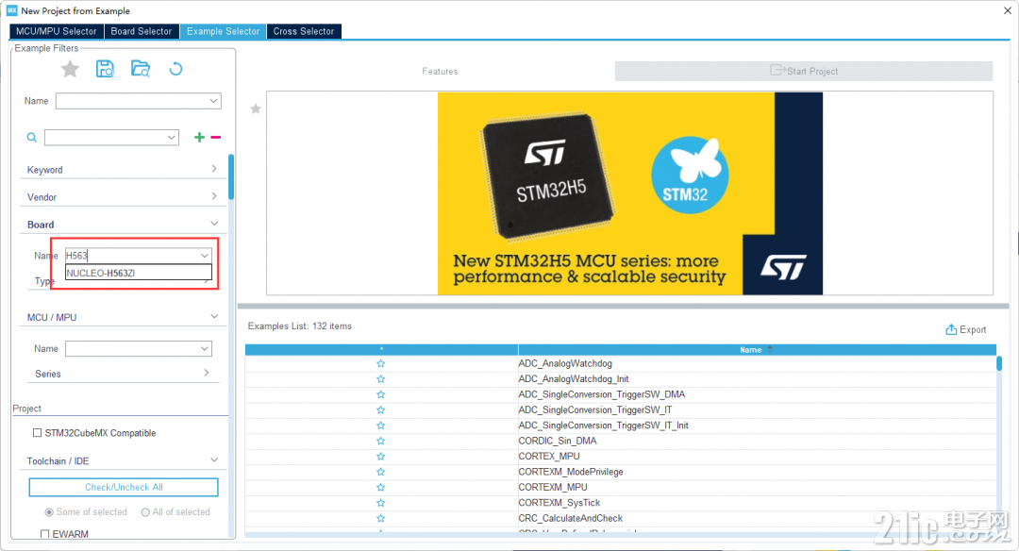Image resolution: width=1019 pixels, height=551 pixels.
Task: Favorite ADC_SingleConversion_TriggerSW_IT_Init star
Action: (381, 426)
